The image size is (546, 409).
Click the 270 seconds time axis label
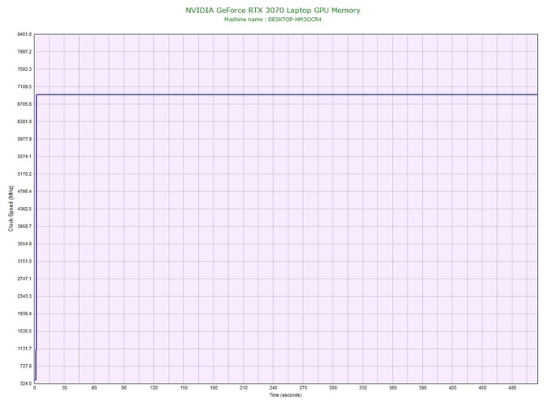pyautogui.click(x=303, y=388)
